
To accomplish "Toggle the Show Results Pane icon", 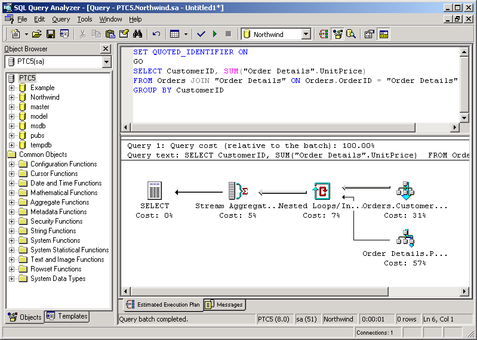I will coord(384,34).
